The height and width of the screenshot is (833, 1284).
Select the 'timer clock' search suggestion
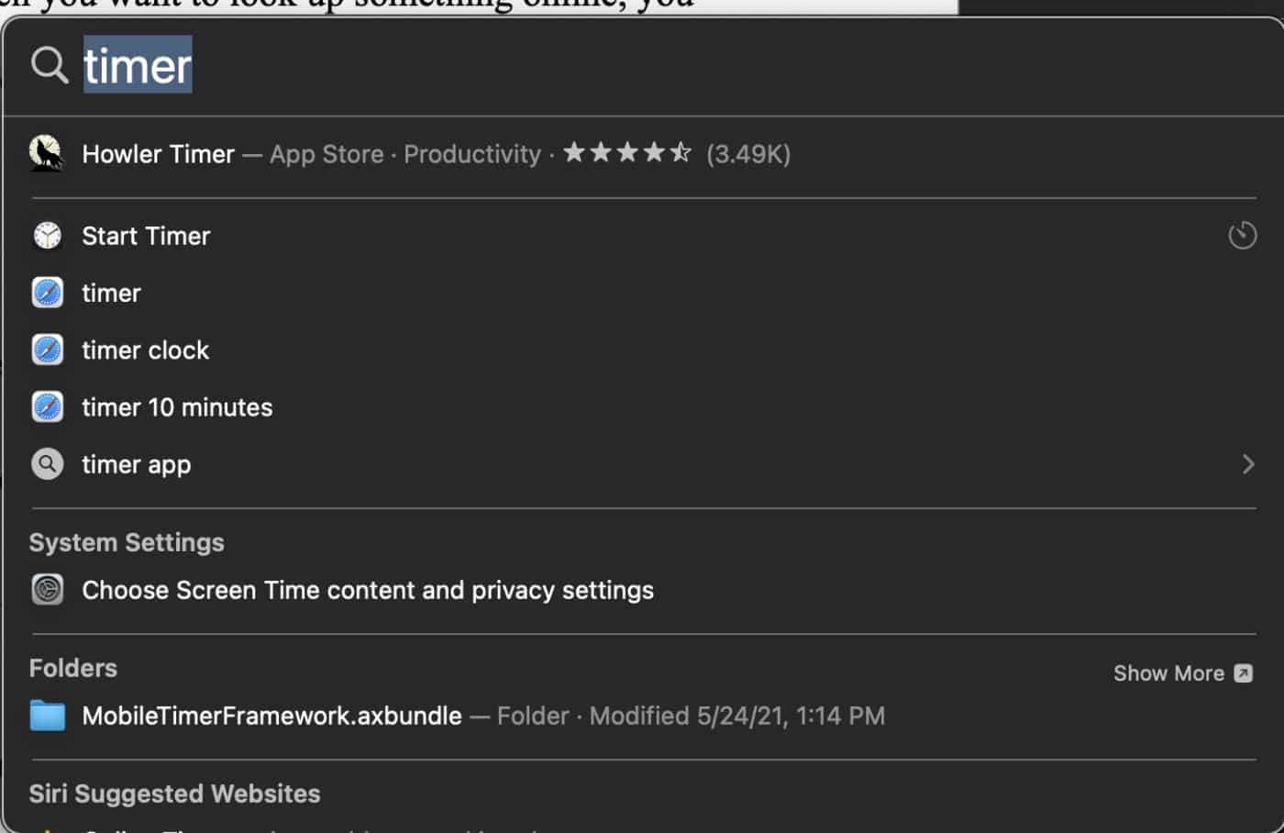click(x=145, y=350)
